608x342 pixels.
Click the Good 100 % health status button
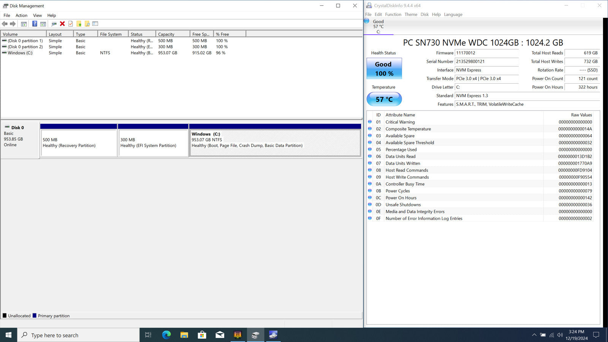click(x=384, y=68)
